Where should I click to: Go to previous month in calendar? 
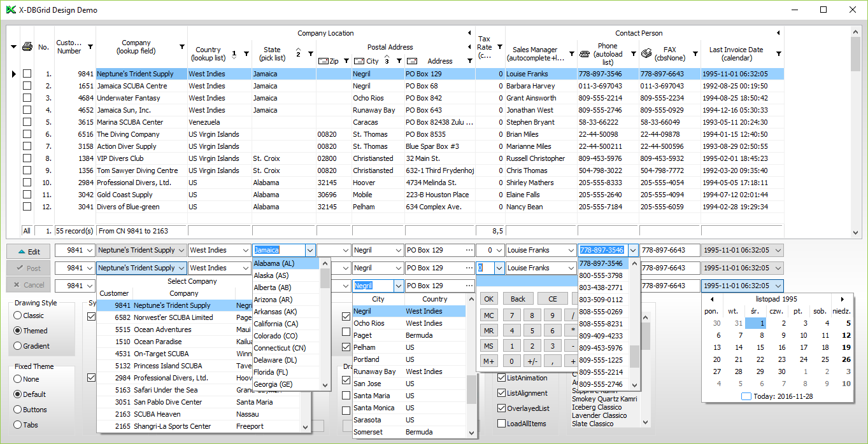pos(712,299)
